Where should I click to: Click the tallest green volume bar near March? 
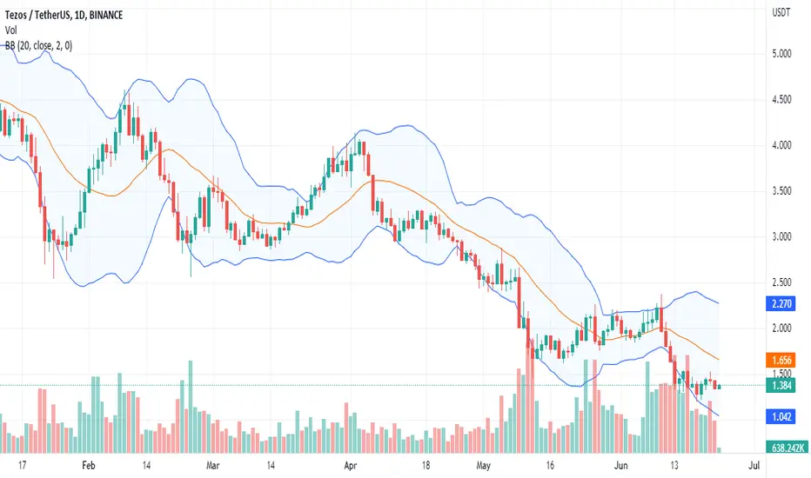[x=191, y=407]
